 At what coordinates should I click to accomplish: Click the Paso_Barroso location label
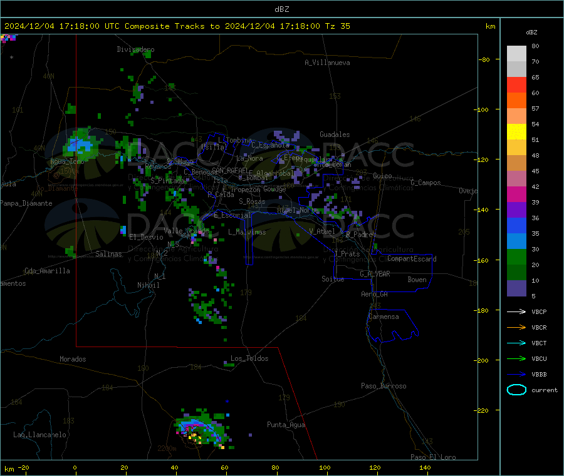pos(384,386)
